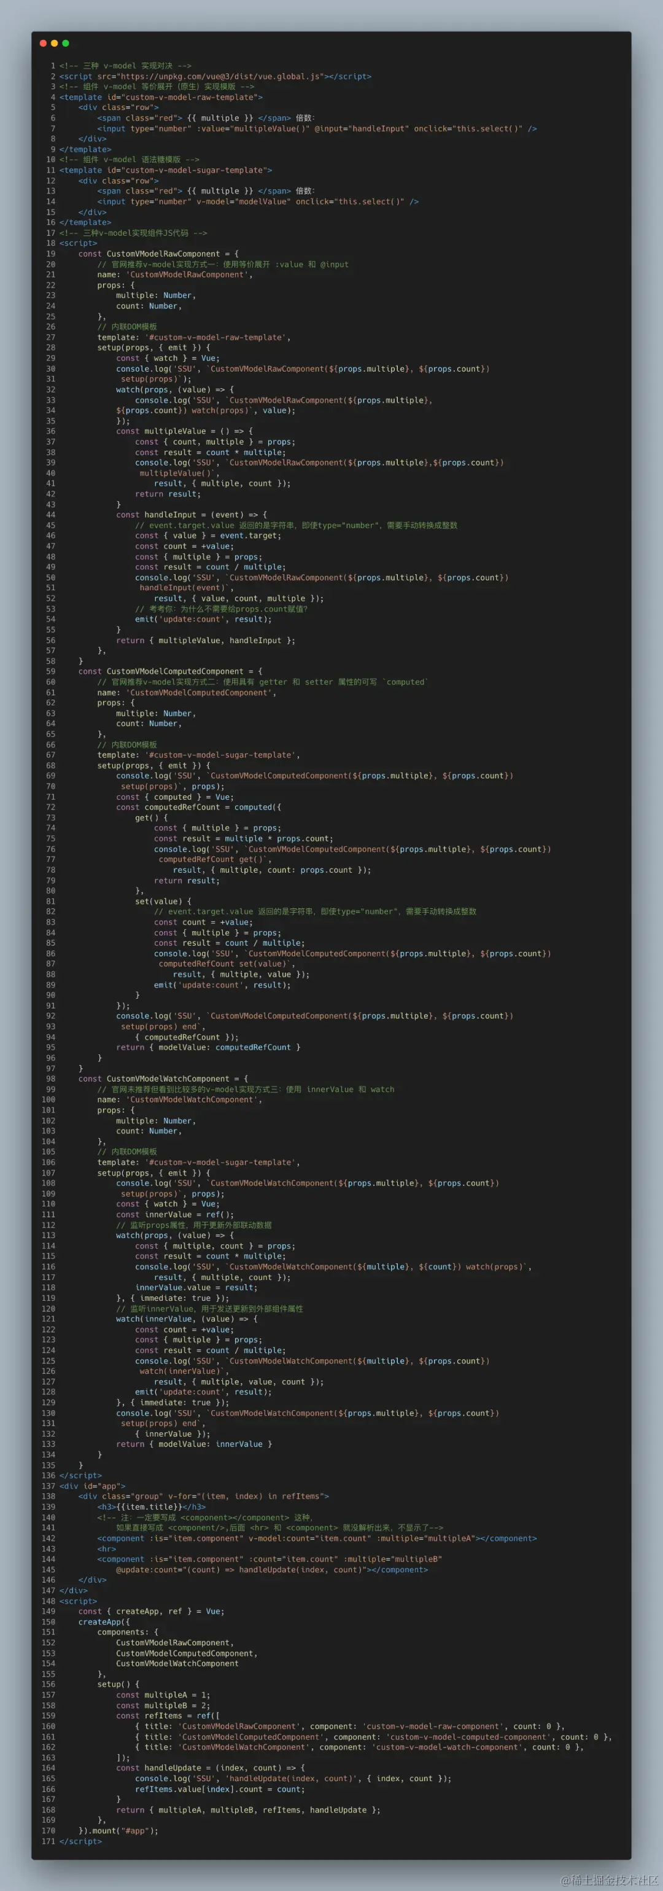This screenshot has height=1891, width=663.
Task: Click 'const { value } = event.target;' line
Action: click(x=207, y=536)
